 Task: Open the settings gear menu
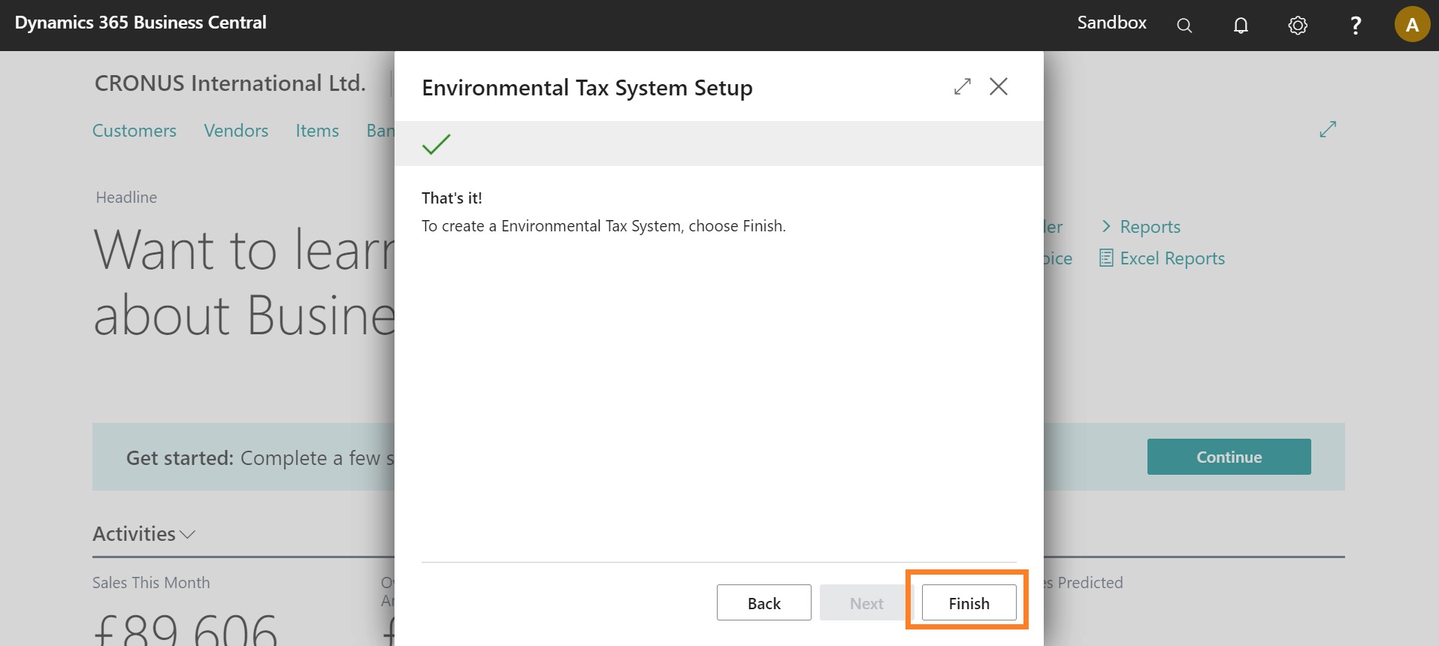coord(1298,26)
